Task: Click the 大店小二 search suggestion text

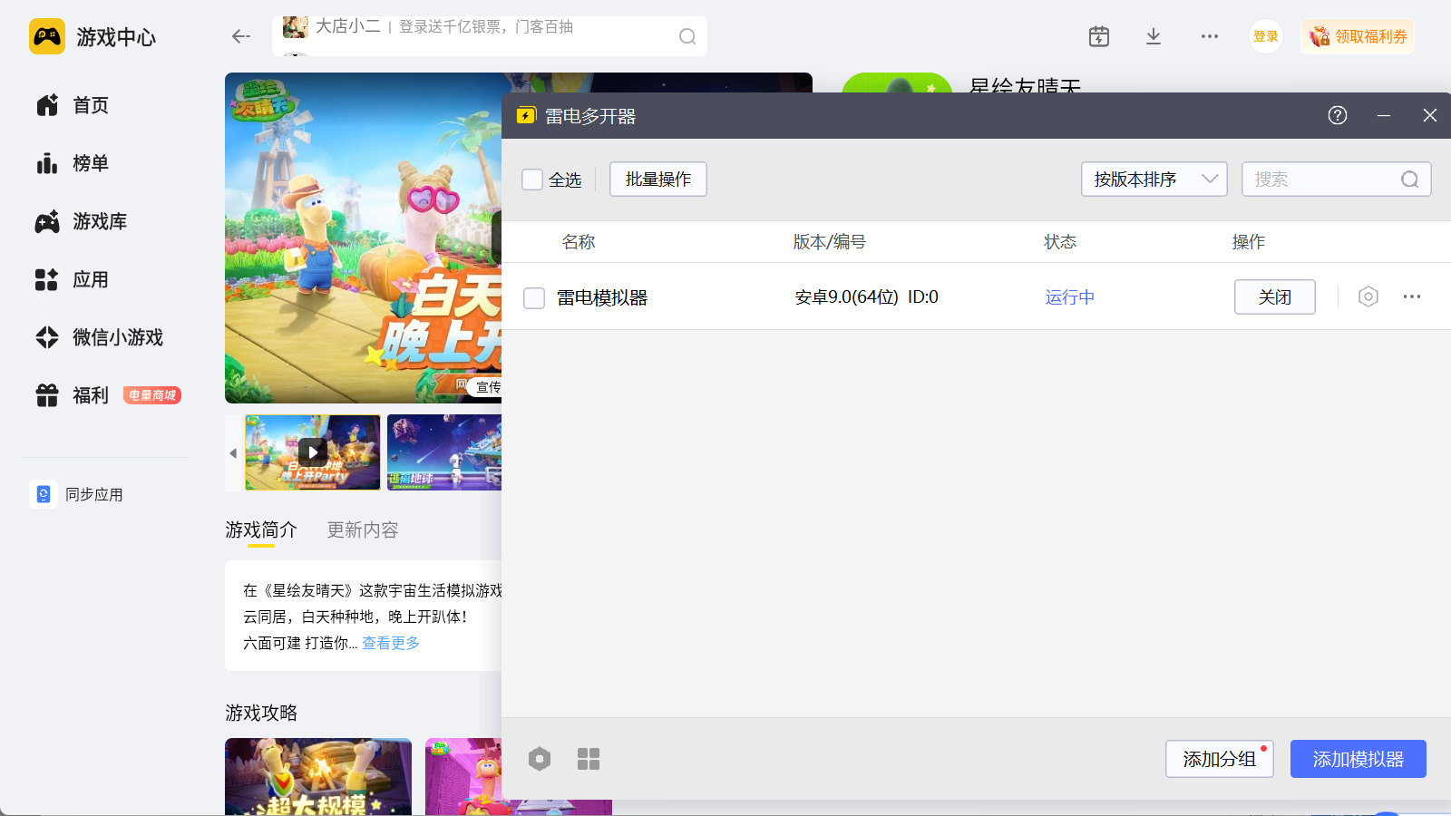Action: click(x=348, y=27)
